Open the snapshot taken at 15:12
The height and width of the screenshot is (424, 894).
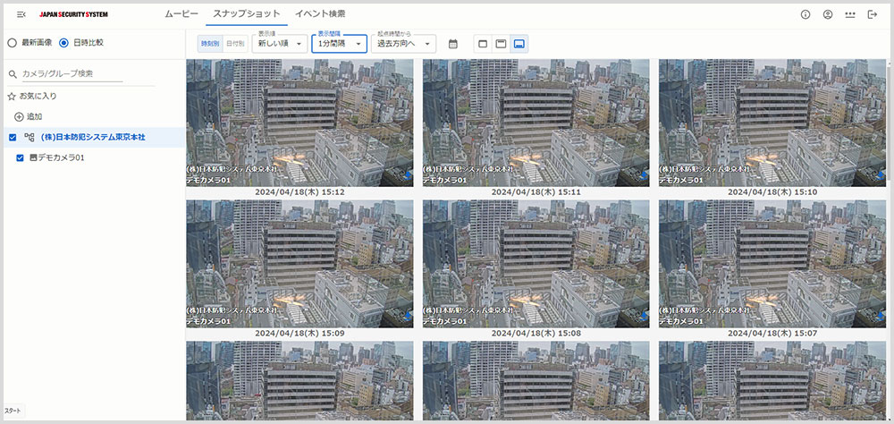click(x=299, y=123)
